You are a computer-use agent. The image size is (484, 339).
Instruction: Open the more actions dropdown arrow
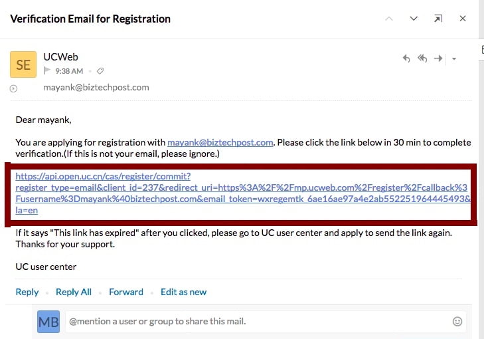click(x=453, y=58)
